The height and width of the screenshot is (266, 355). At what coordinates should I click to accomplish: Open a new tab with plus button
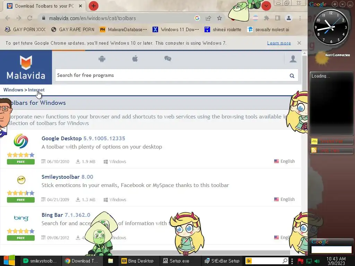click(x=94, y=6)
